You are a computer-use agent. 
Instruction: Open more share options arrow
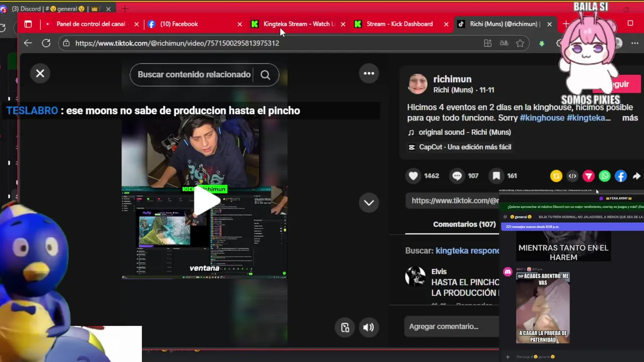(x=636, y=175)
